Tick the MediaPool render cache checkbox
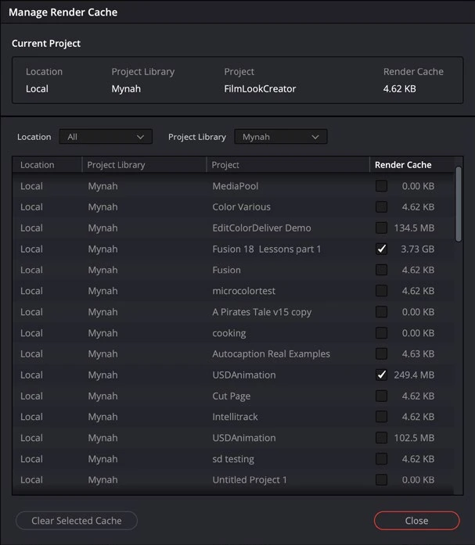Image resolution: width=475 pixels, height=545 pixels. pos(381,186)
